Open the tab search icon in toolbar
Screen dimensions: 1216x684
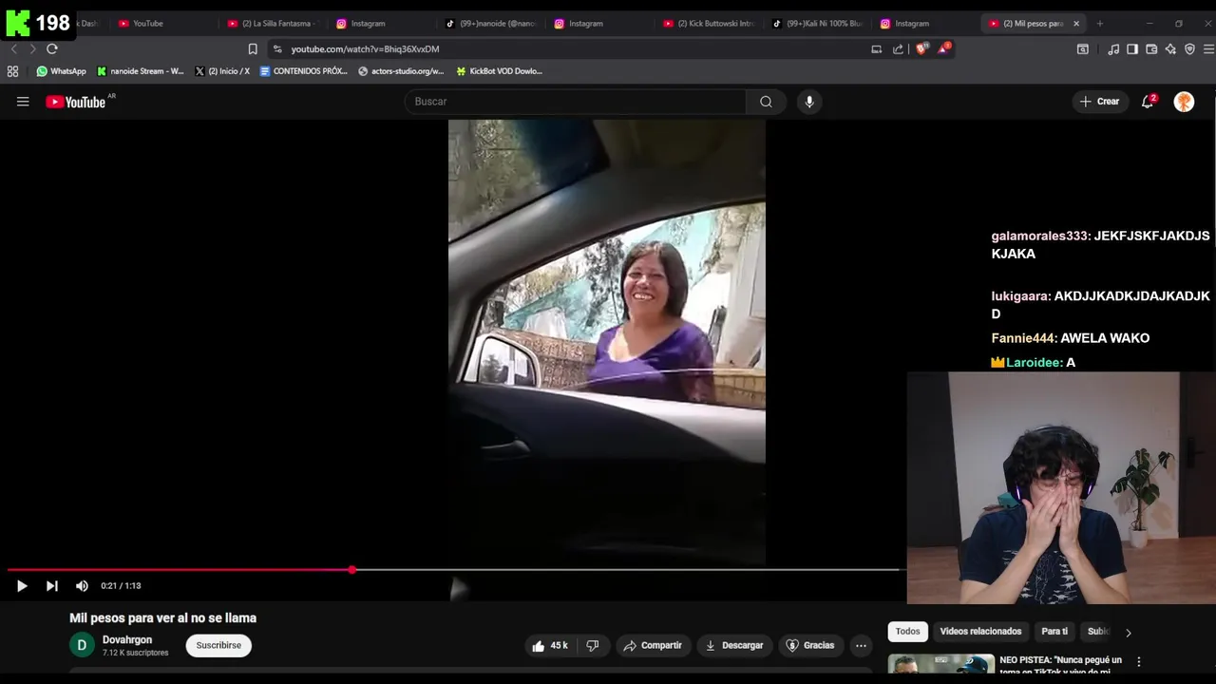(x=1082, y=49)
